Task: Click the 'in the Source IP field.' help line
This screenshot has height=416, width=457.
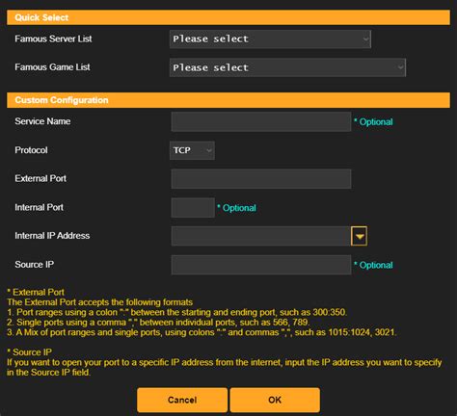Action: (49, 373)
